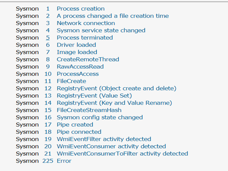Screen dimensions: 228x171
Task: Open the FileCreate event link
Action: tap(71, 81)
